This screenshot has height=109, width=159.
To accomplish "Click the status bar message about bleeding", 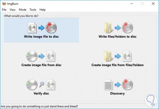I will point(39,106).
